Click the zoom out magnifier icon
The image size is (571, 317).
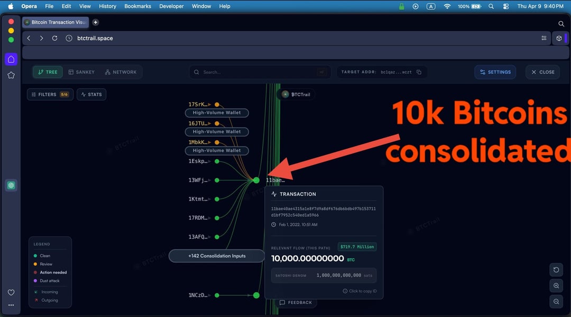[556, 302]
